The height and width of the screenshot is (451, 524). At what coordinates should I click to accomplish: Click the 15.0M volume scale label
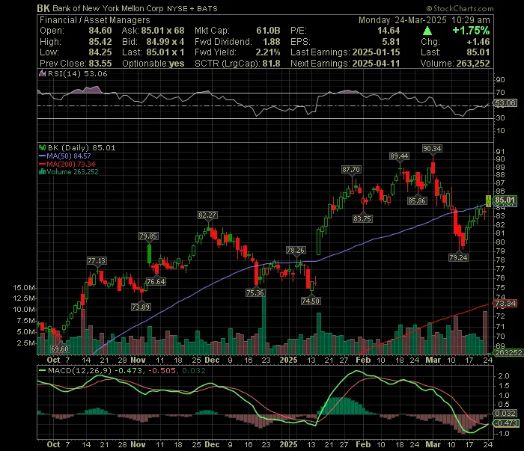click(24, 288)
